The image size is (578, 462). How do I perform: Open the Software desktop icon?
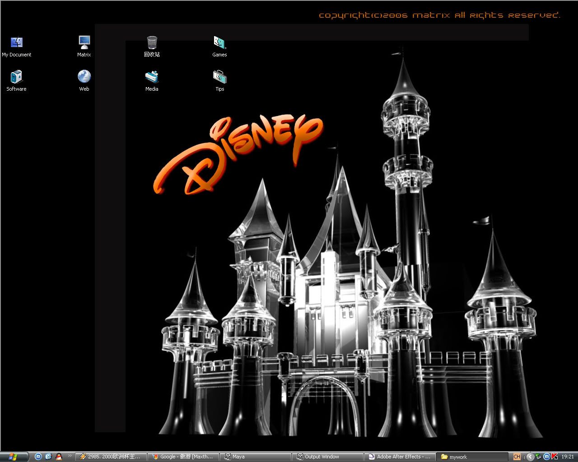point(16,81)
